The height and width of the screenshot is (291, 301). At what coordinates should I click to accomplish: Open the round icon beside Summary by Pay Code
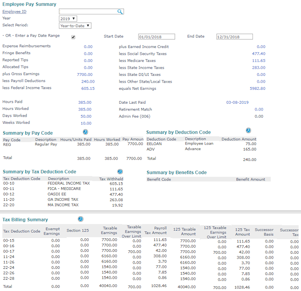[x=85, y=132]
